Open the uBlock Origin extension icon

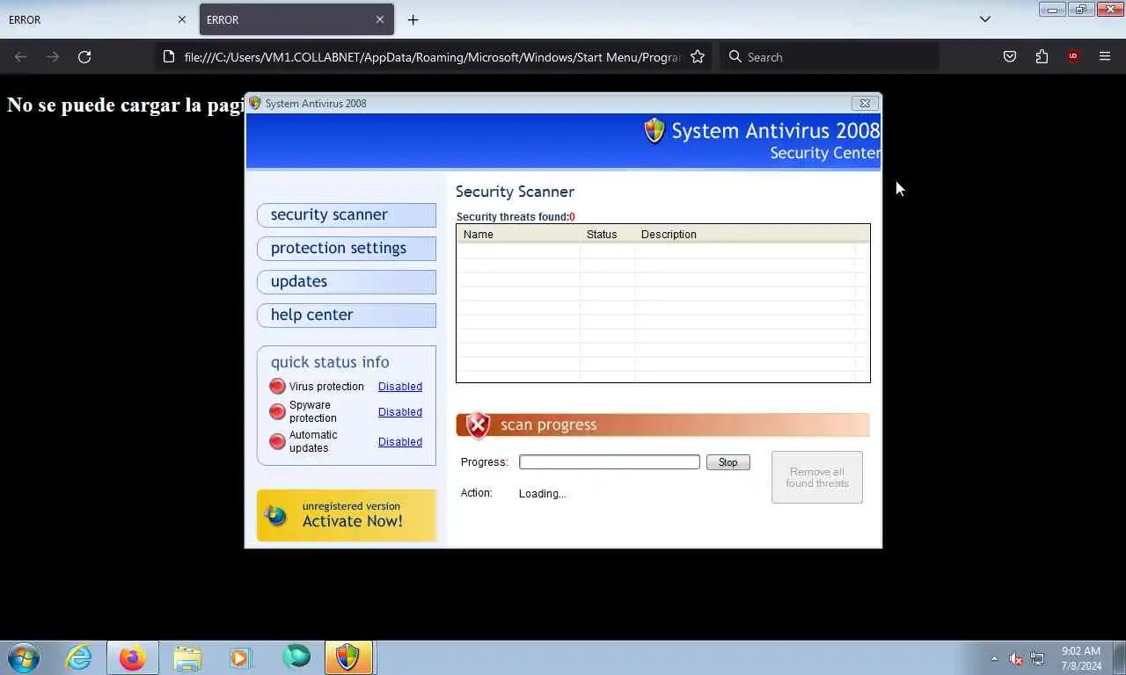click(1072, 57)
